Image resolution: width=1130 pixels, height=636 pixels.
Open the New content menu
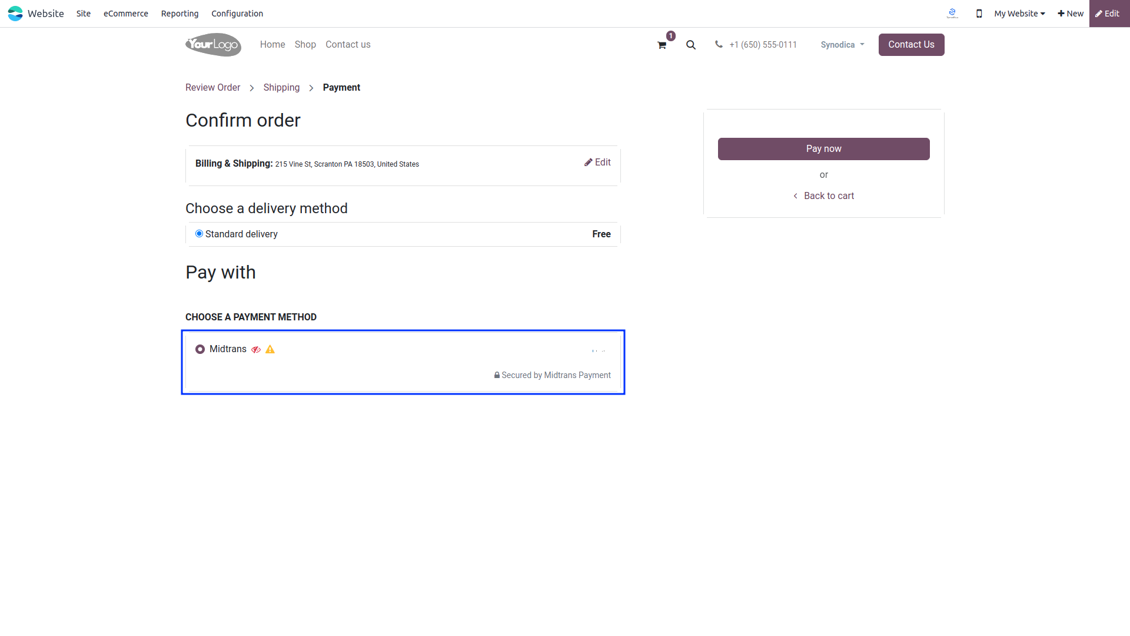(x=1071, y=14)
